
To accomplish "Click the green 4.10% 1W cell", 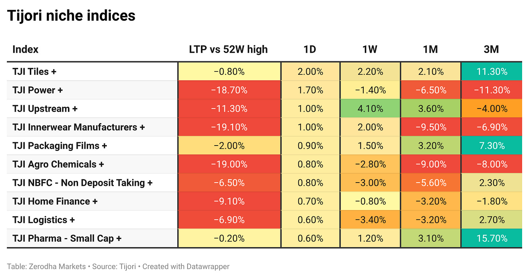I will pyautogui.click(x=370, y=109).
